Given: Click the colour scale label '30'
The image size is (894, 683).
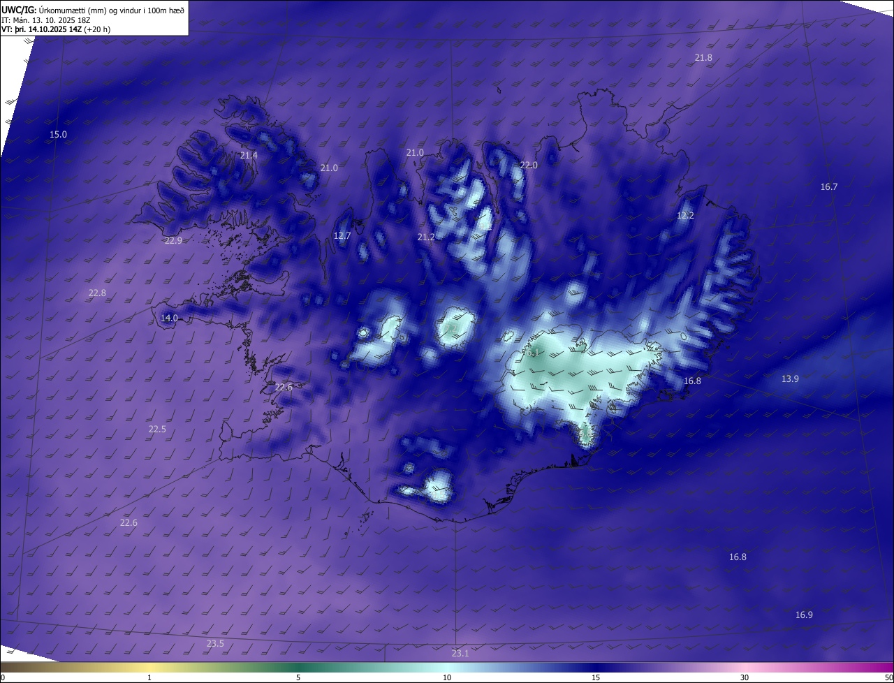Looking at the screenshot, I should click(745, 677).
